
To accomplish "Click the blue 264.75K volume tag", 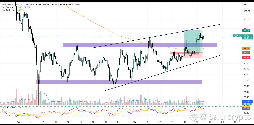I will pos(247,102).
